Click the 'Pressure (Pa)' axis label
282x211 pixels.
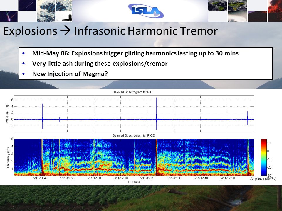(x=7, y=114)
